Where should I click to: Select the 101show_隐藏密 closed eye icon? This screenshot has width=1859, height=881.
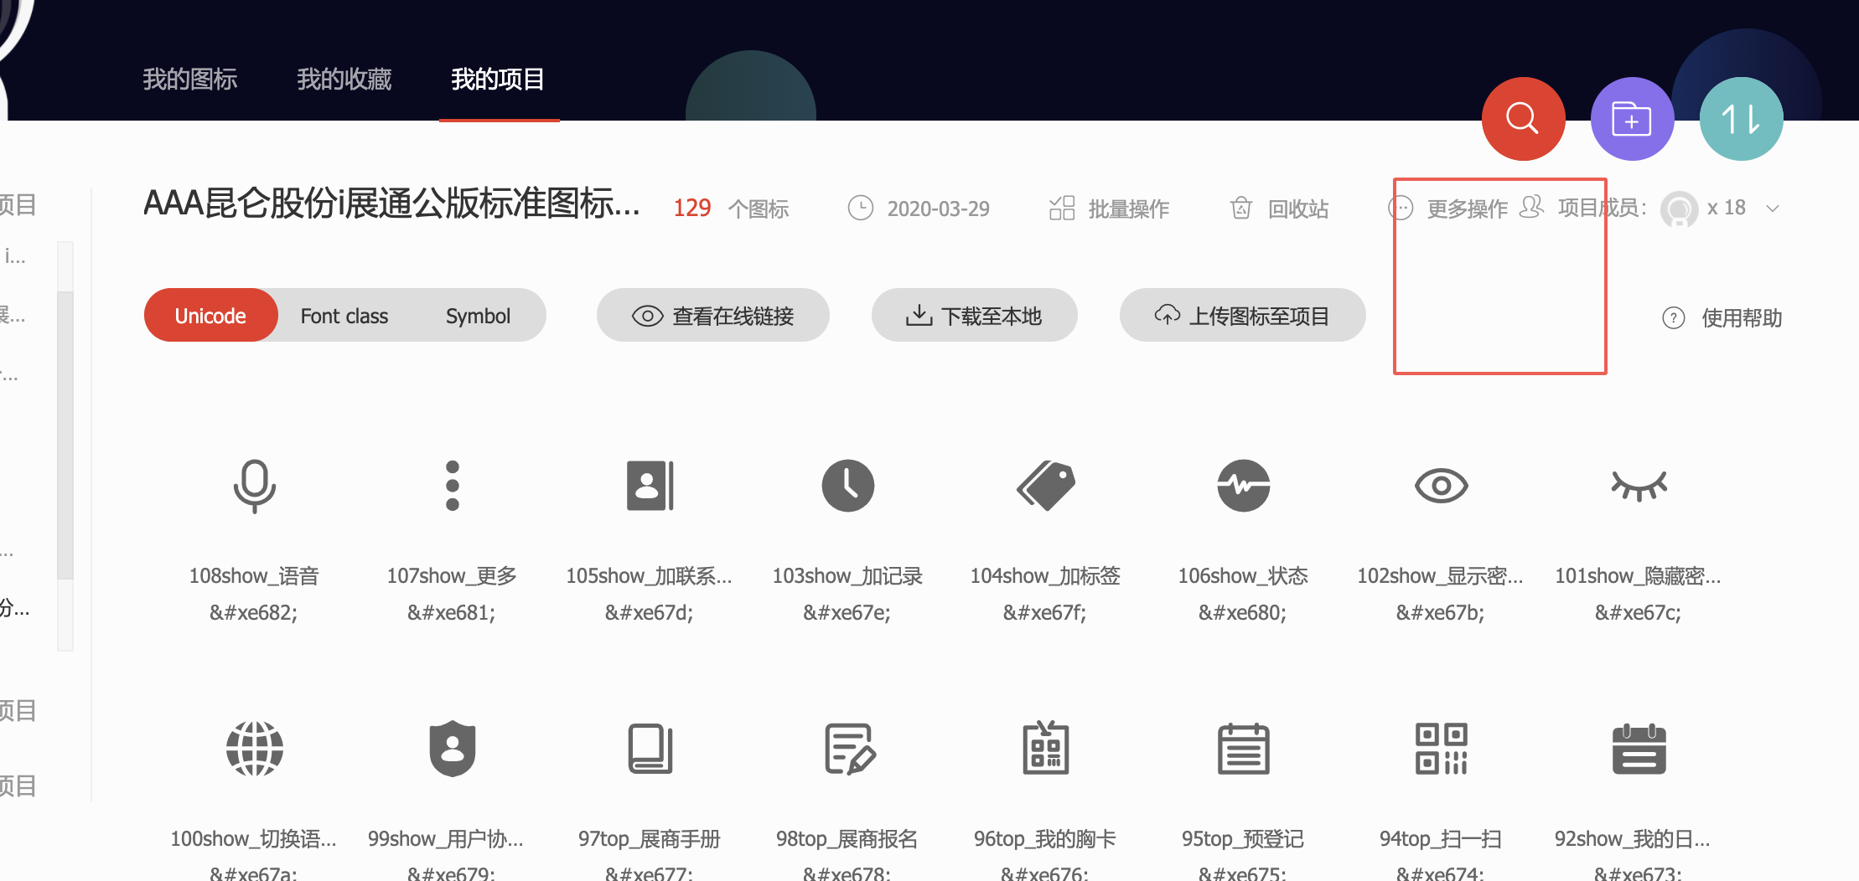(1639, 486)
